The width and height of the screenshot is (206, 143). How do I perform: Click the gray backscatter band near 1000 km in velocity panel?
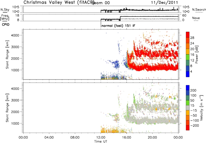click(152, 121)
